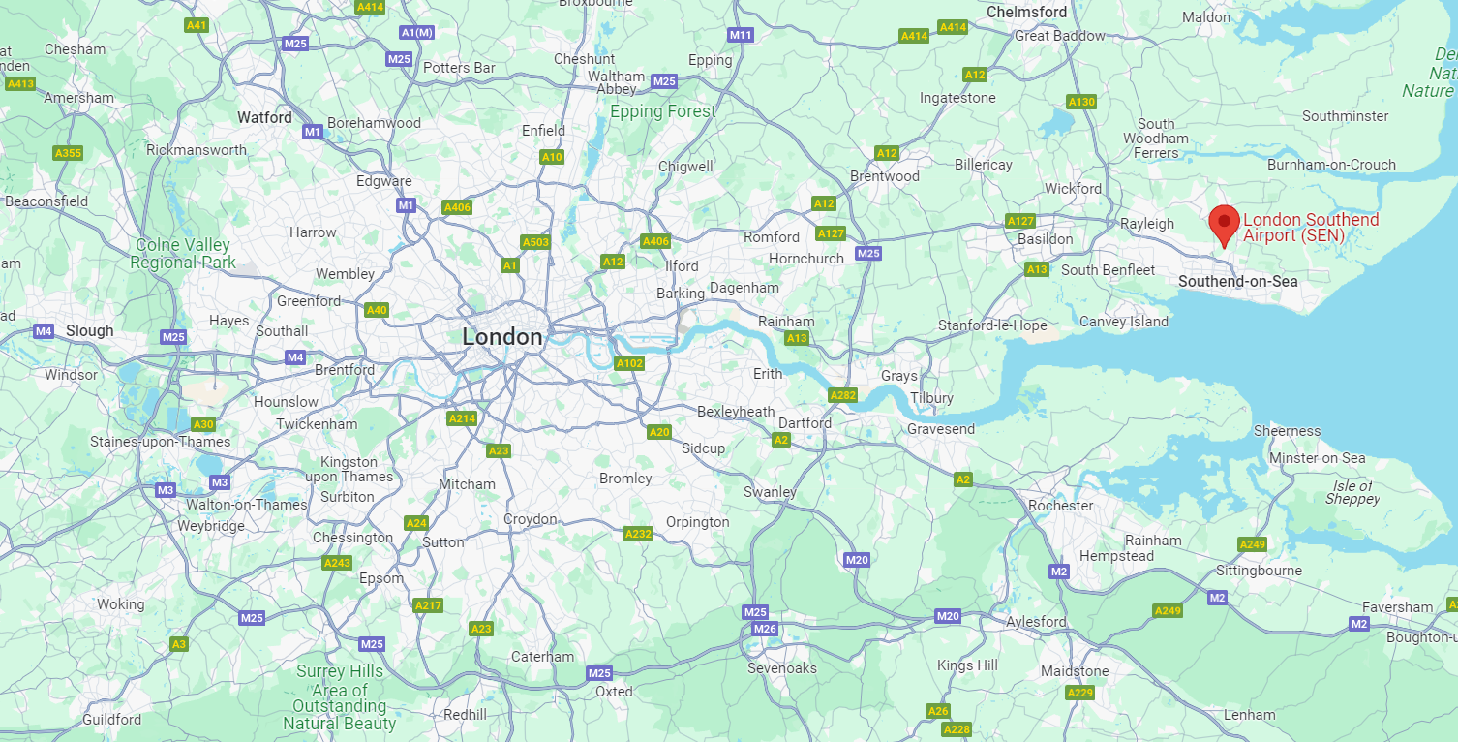
Task: Click the A249 shield near Sittingbourne
Action: 1253,544
